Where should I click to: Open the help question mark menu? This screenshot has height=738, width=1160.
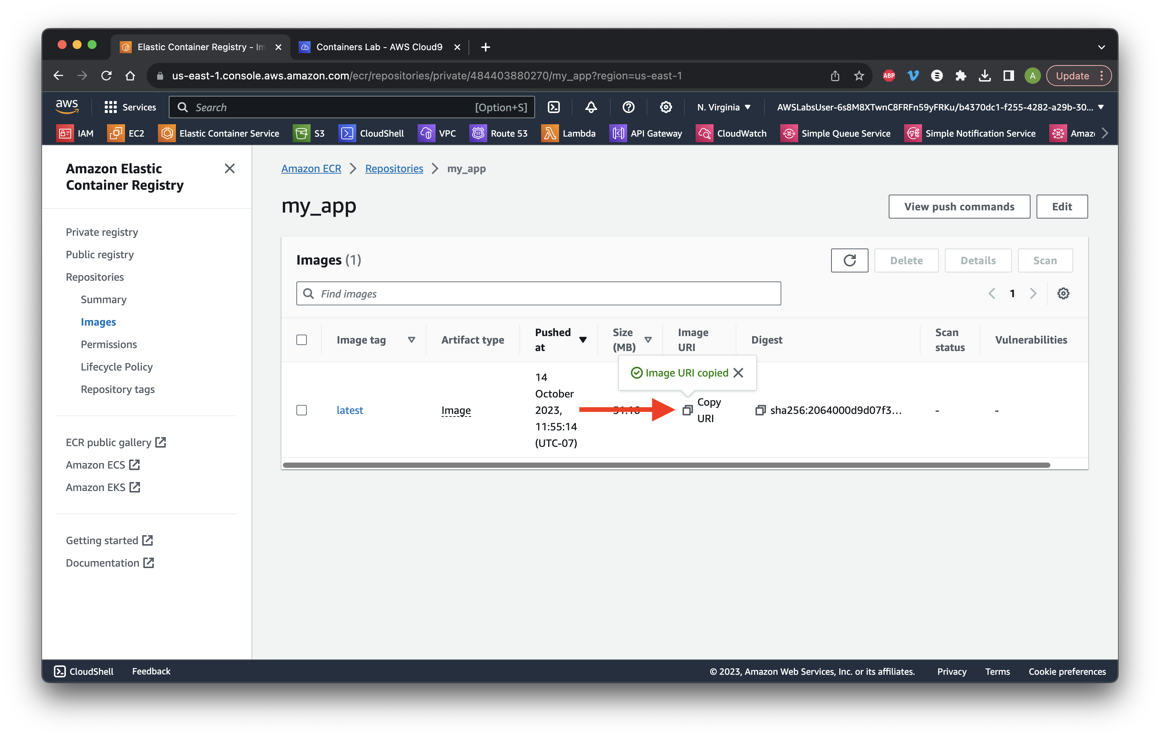628,107
